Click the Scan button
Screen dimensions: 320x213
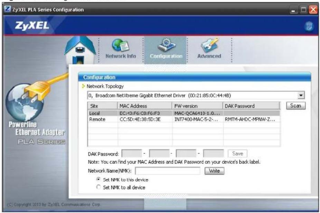(296, 106)
